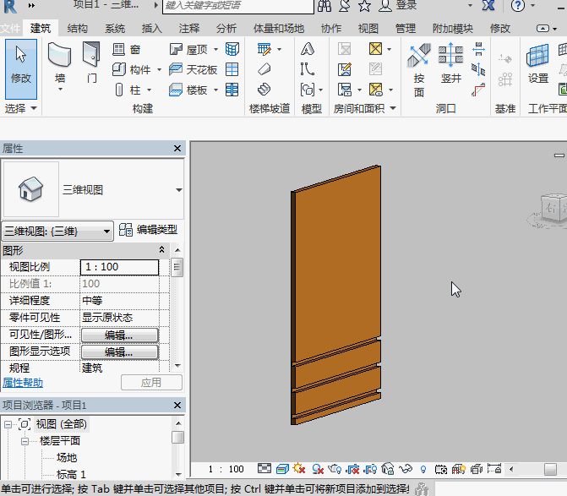Viewport: 567px width, 496px height.
Task: Open the 三维视图: {三维} instance dropdown
Action: 106,231
